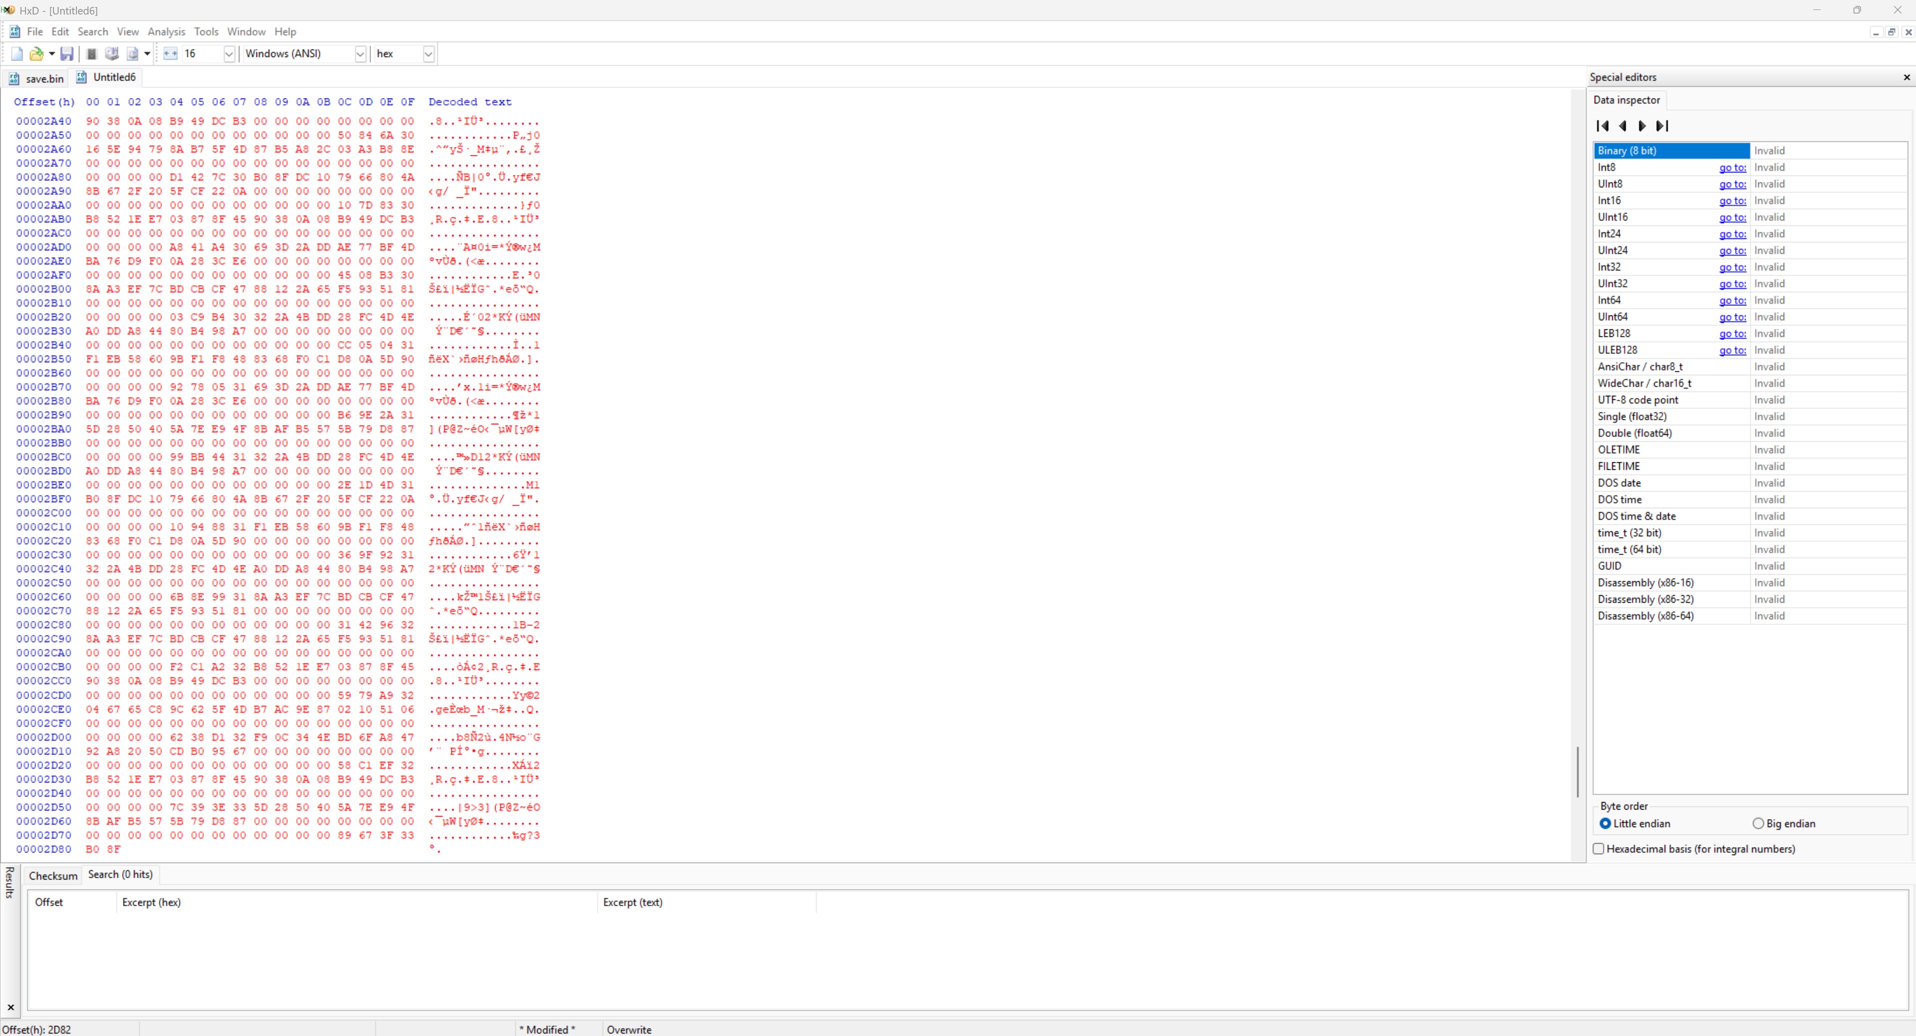Click the UInt8 go to link
Viewport: 1916px width, 1036px height.
[1732, 184]
